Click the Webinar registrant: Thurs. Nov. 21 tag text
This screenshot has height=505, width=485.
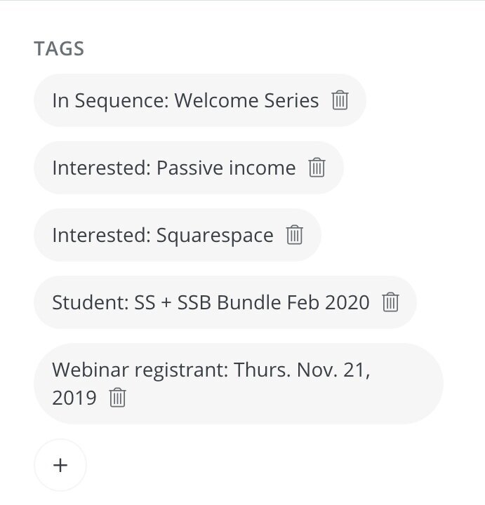click(x=211, y=384)
